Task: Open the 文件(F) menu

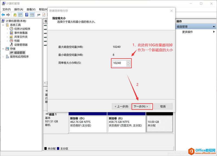Action: pyautogui.click(x=7, y=9)
